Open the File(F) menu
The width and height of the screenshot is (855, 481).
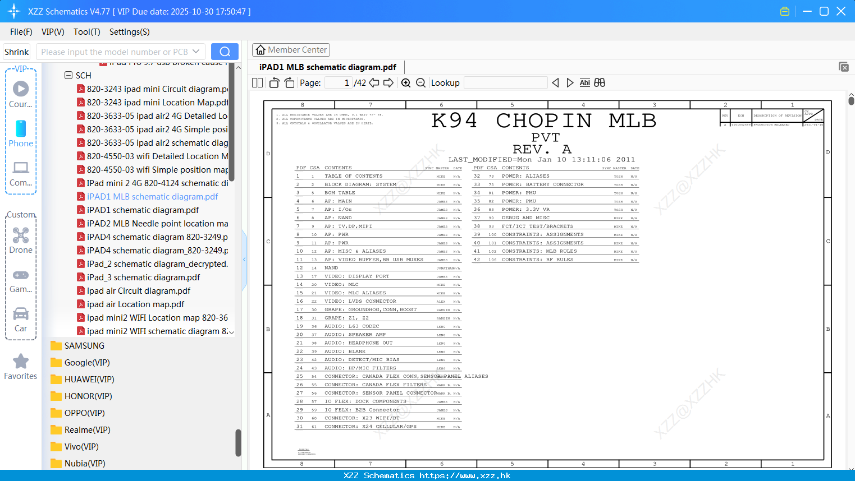pos(21,32)
